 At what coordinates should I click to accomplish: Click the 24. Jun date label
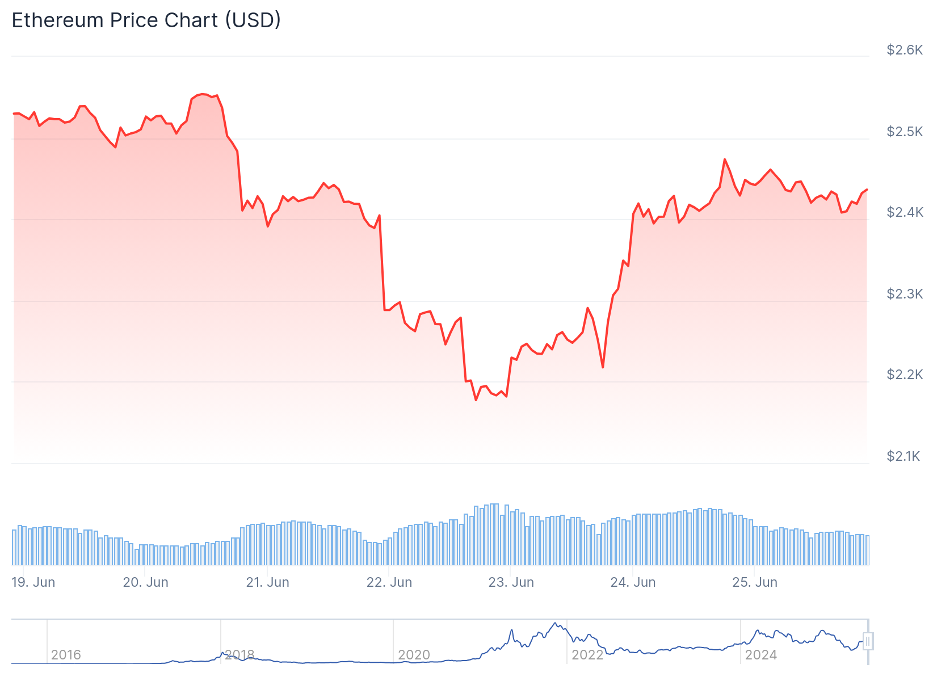pyautogui.click(x=633, y=582)
